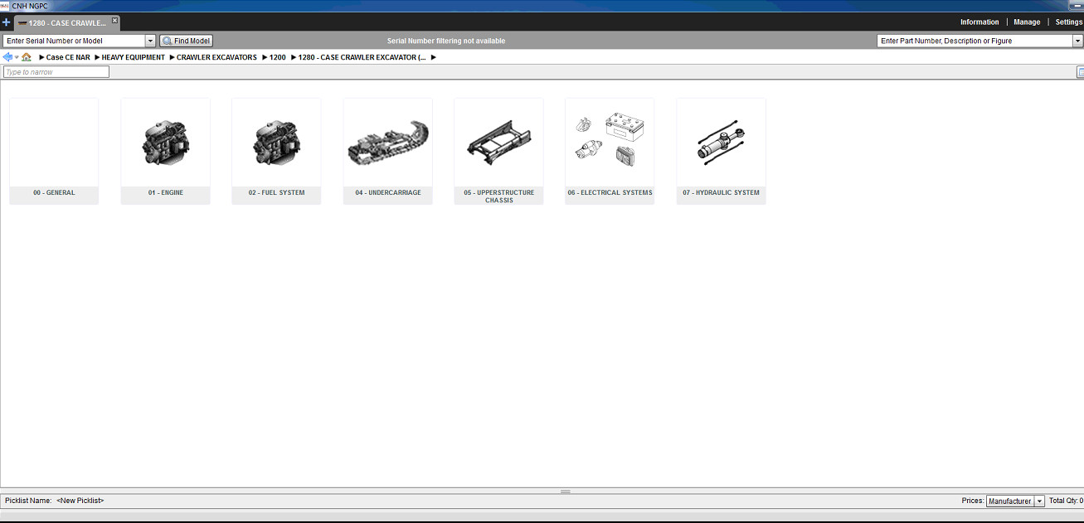Click the 06 - ELECTRICAL SYSTEMS label

(610, 192)
